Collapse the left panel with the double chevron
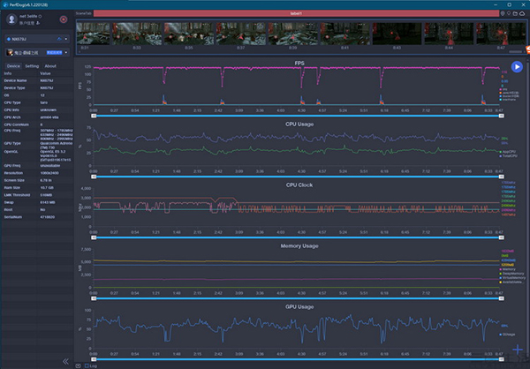 tap(64, 361)
